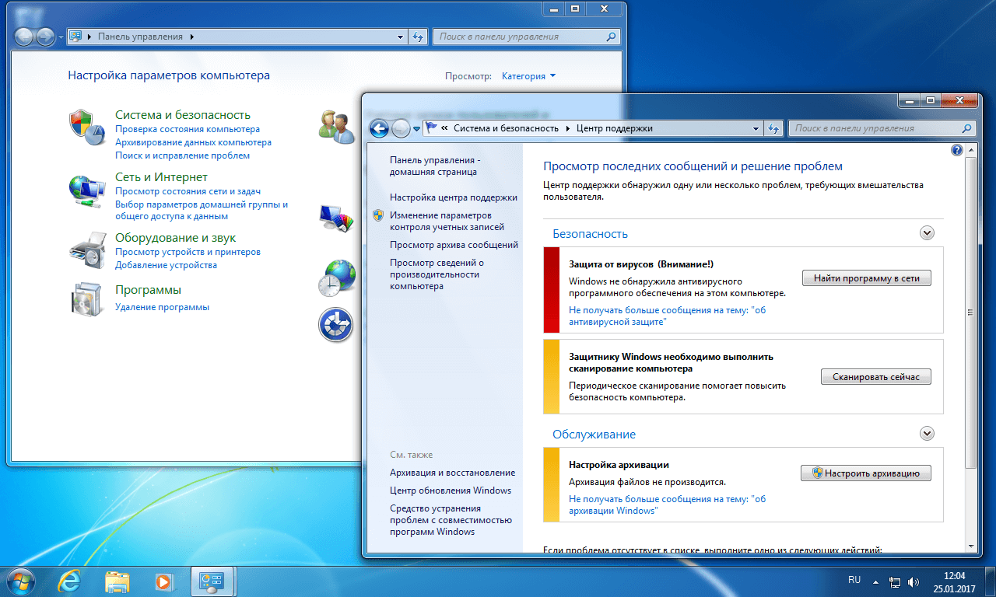Show hidden system tray icons
The width and height of the screenshot is (996, 597).
coord(876,581)
